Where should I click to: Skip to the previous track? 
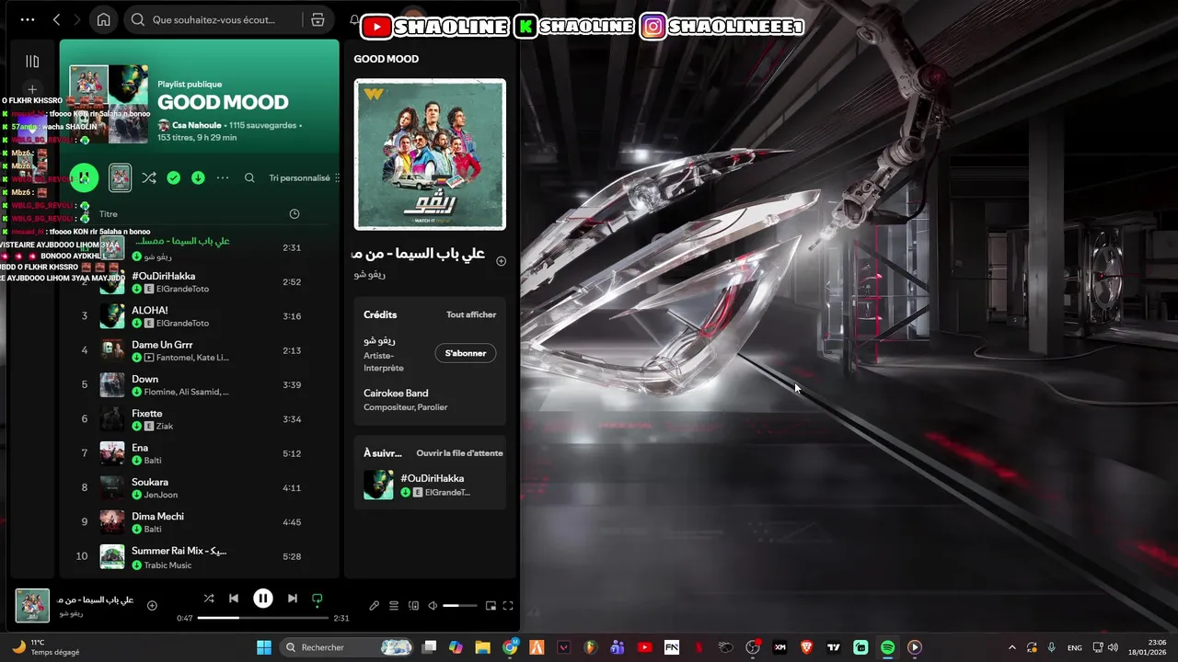[234, 599]
